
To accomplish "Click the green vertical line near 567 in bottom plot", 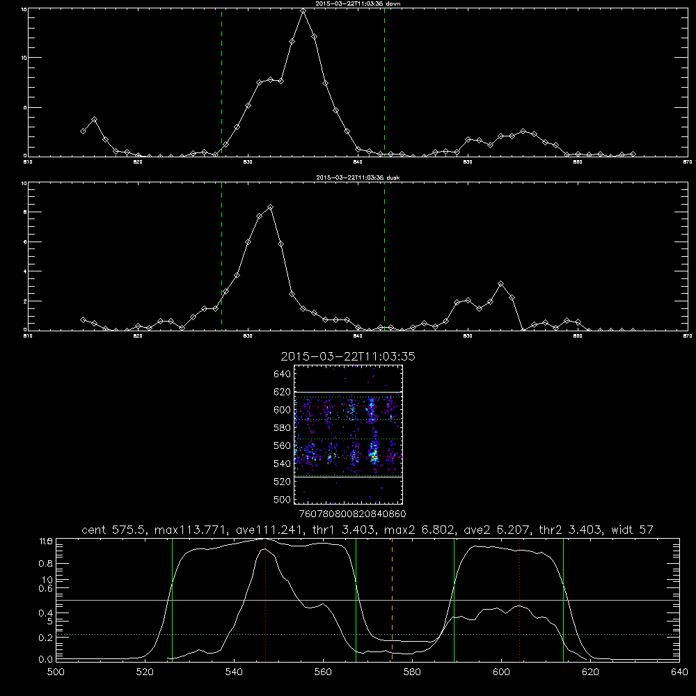I will click(x=356, y=599).
